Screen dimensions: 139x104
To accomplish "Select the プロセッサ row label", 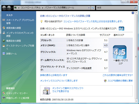I will 46,40.
